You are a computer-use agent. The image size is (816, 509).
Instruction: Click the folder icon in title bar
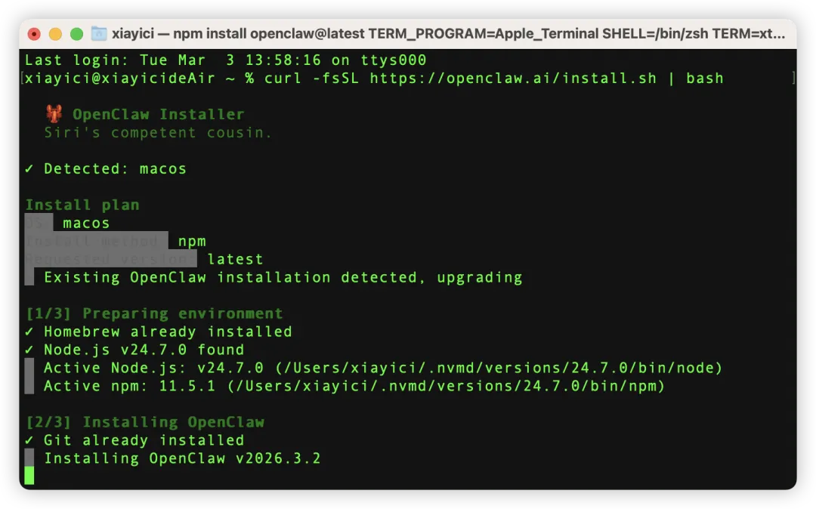[x=99, y=34]
